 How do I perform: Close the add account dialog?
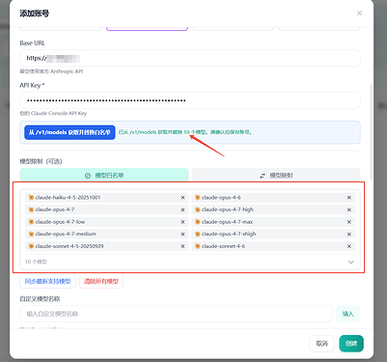[359, 14]
